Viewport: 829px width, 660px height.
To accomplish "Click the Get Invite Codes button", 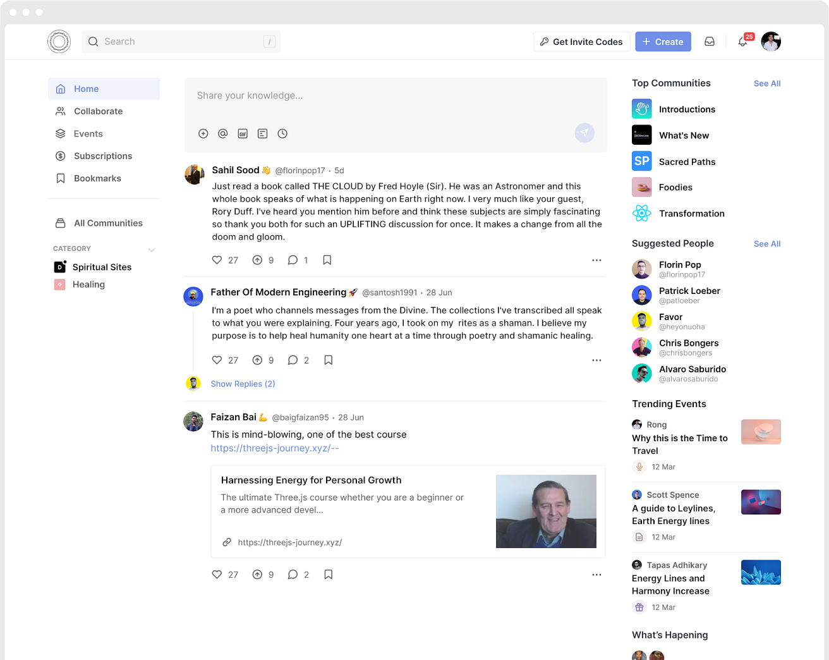I will tap(581, 41).
